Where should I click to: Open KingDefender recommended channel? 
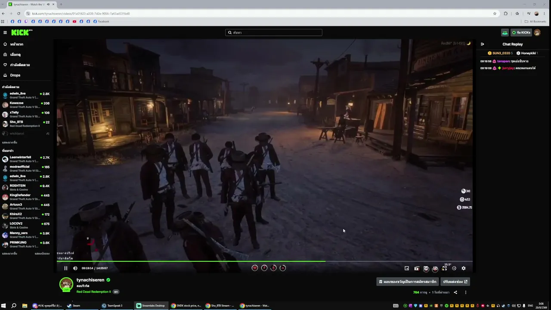tap(26, 197)
